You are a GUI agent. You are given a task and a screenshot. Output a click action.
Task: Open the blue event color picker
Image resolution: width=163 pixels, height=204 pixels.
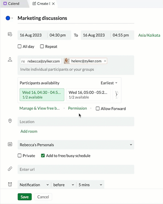(x=9, y=18)
